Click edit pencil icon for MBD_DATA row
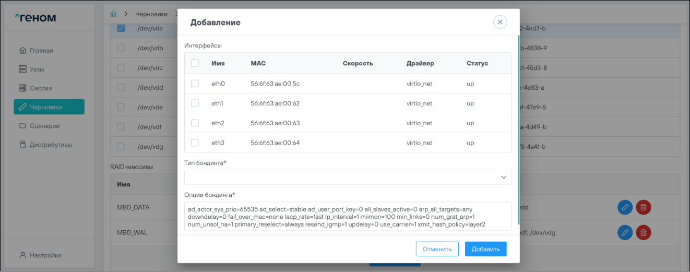 [624, 207]
